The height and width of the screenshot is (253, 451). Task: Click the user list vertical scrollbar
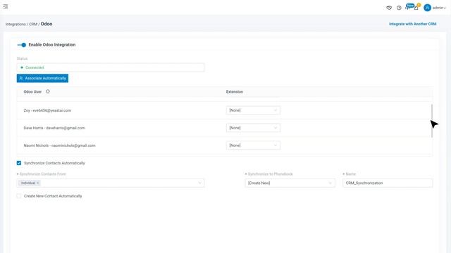pyautogui.click(x=432, y=121)
